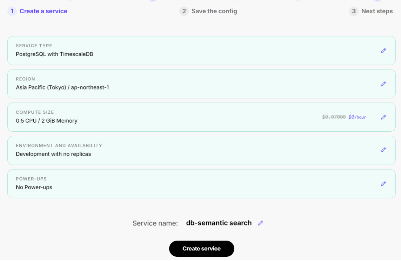Click the $0/hour price label

(x=357, y=117)
